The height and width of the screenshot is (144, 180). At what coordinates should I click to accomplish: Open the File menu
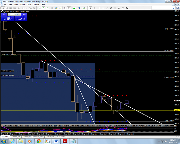pyautogui.click(x=5, y=5)
